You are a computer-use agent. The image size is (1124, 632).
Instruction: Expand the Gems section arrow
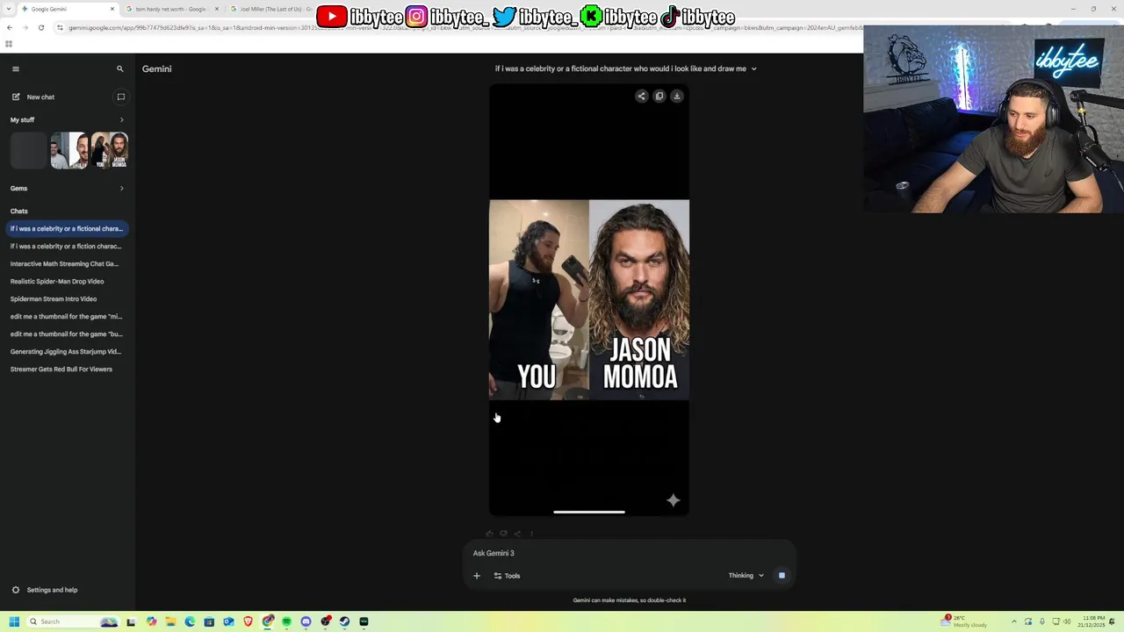click(x=121, y=188)
